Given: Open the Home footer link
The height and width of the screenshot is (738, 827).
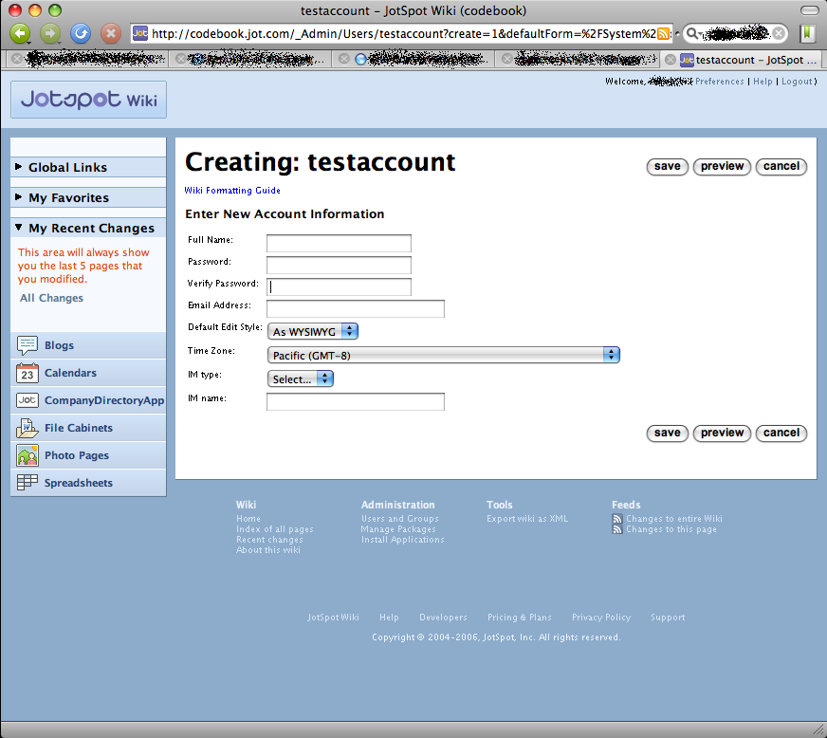Looking at the screenshot, I should pos(248,519).
